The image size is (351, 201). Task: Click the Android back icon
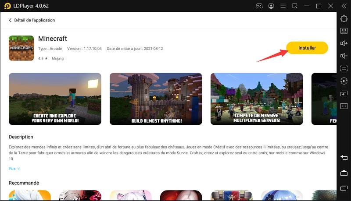tap(344, 158)
